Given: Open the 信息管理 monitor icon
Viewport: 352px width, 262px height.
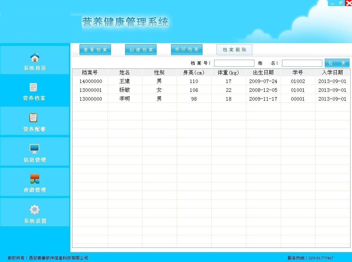Looking at the screenshot, I should (x=34, y=149).
